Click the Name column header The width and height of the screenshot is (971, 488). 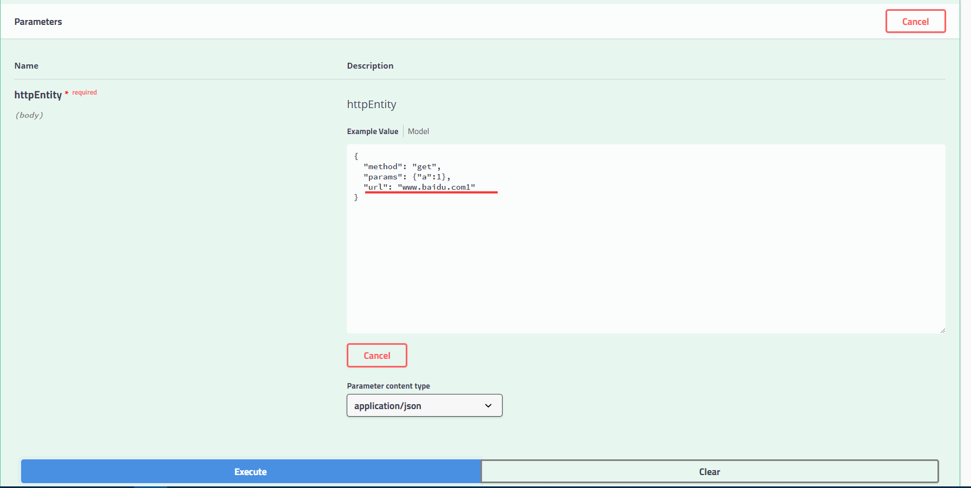click(x=27, y=65)
